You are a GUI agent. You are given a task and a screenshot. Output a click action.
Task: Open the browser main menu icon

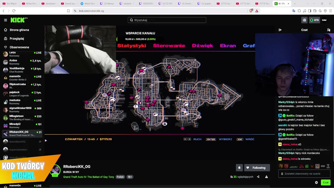tap(331, 11)
